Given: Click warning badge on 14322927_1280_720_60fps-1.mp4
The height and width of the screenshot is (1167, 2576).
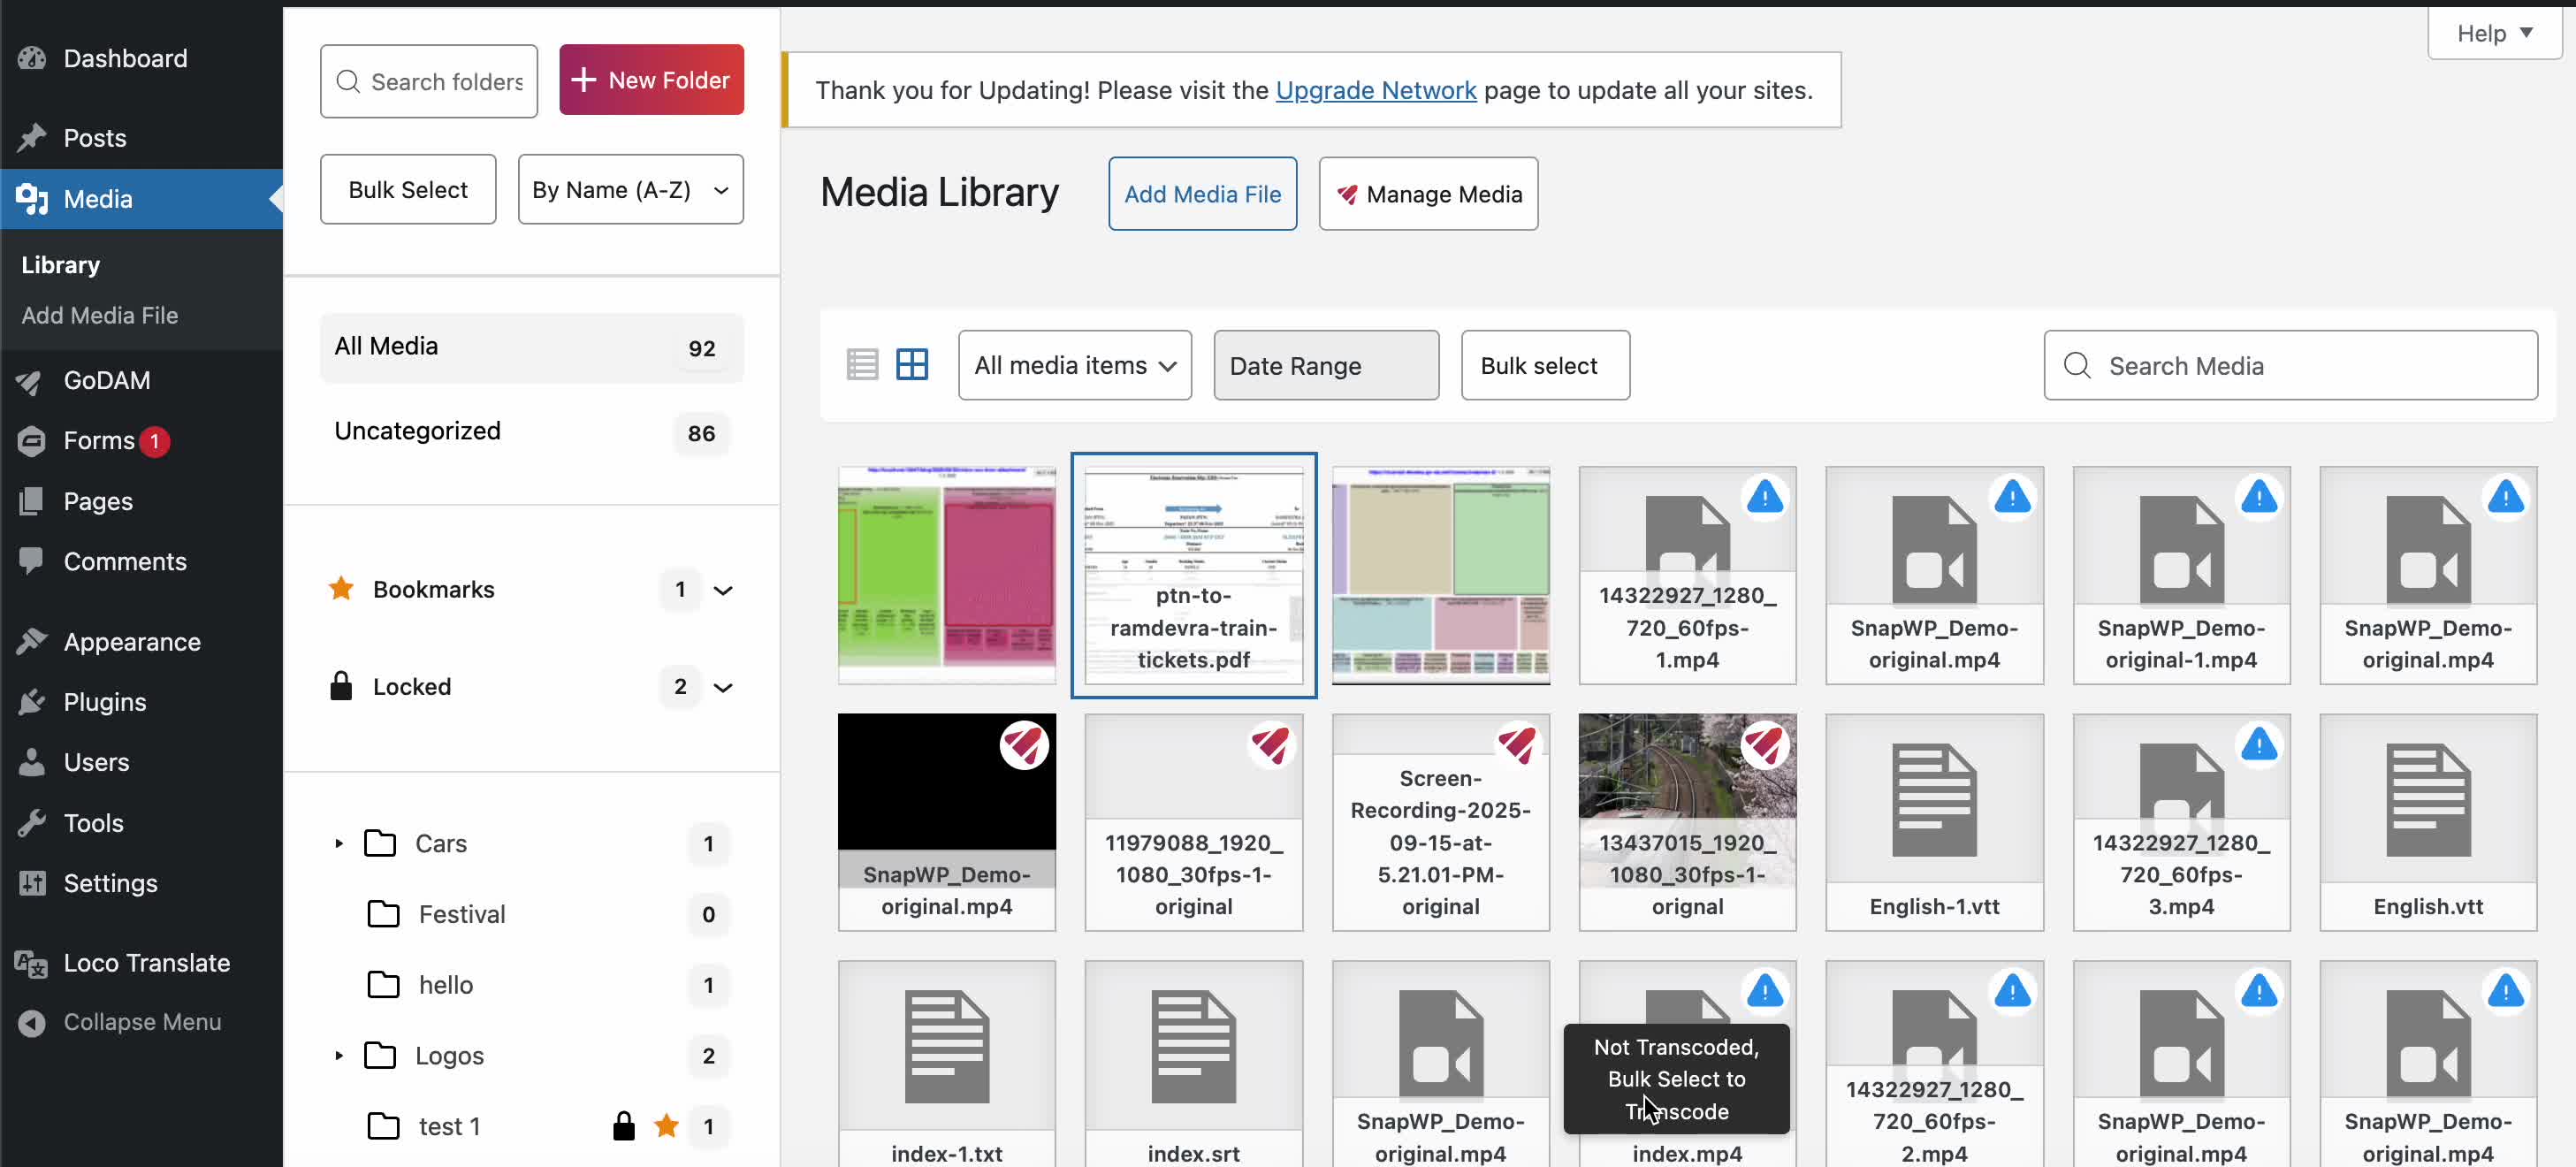Looking at the screenshot, I should 1765,497.
